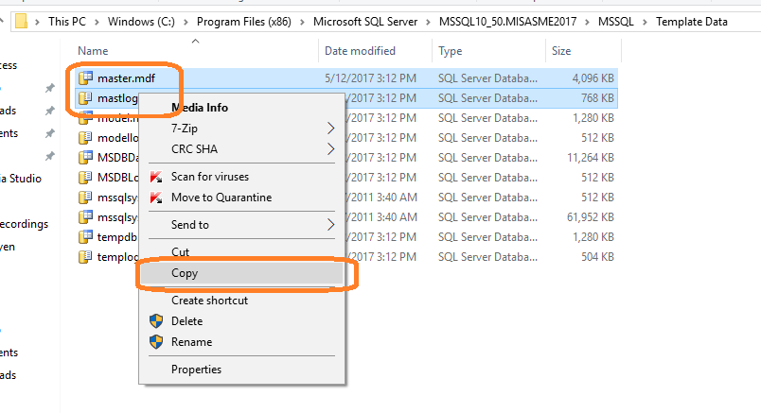
Task: Click the folder icon in the address bar
Action: 21,22
